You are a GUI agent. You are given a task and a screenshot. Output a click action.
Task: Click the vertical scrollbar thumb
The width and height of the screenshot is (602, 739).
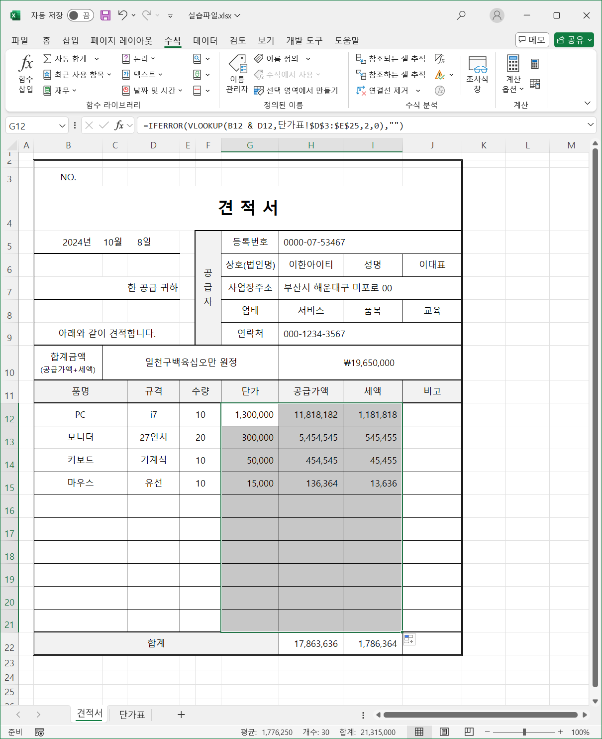click(595, 418)
